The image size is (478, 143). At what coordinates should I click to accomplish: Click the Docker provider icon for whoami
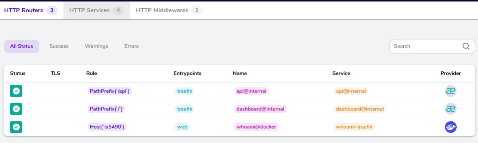point(451,127)
